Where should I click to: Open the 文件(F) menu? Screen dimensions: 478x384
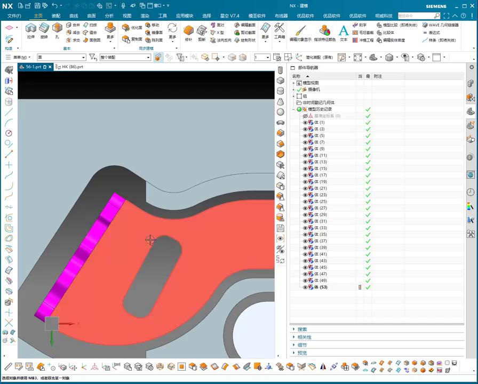[14, 16]
